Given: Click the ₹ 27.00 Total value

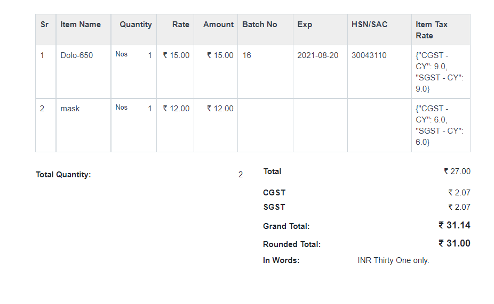Looking at the screenshot, I should point(457,171).
